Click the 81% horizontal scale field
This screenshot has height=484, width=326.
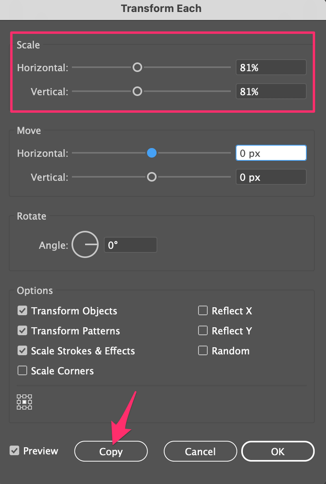tap(271, 67)
